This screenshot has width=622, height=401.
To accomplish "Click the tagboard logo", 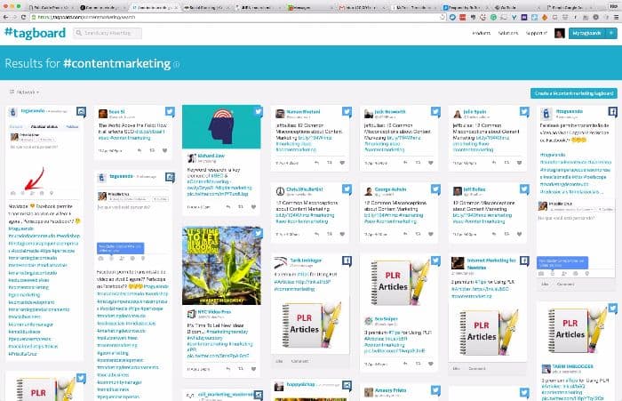I will click(34, 33).
